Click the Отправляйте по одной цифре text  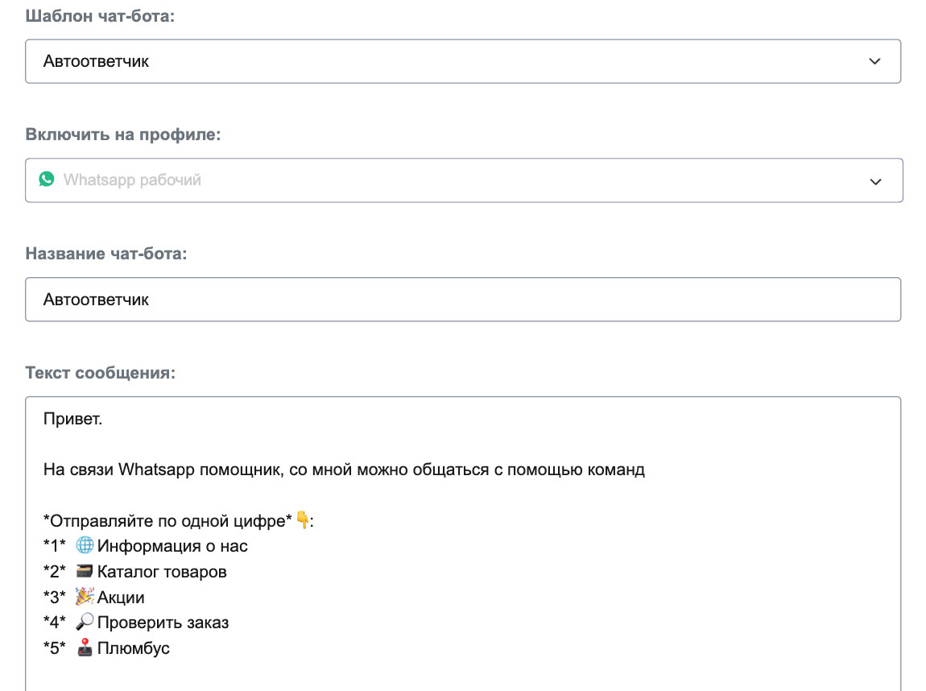click(169, 521)
